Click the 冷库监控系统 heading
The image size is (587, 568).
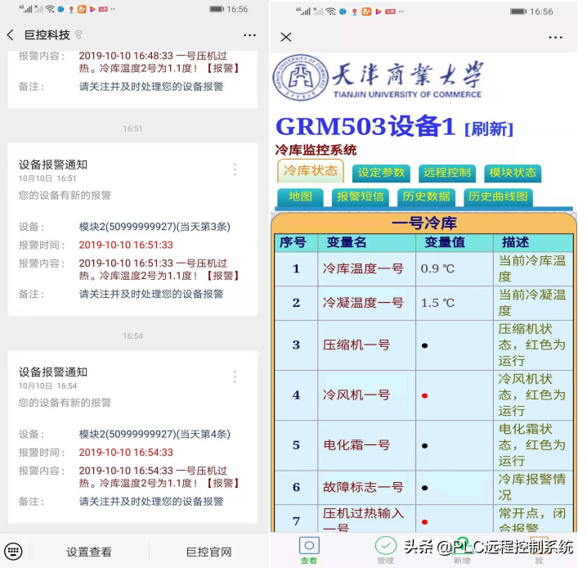tap(316, 151)
